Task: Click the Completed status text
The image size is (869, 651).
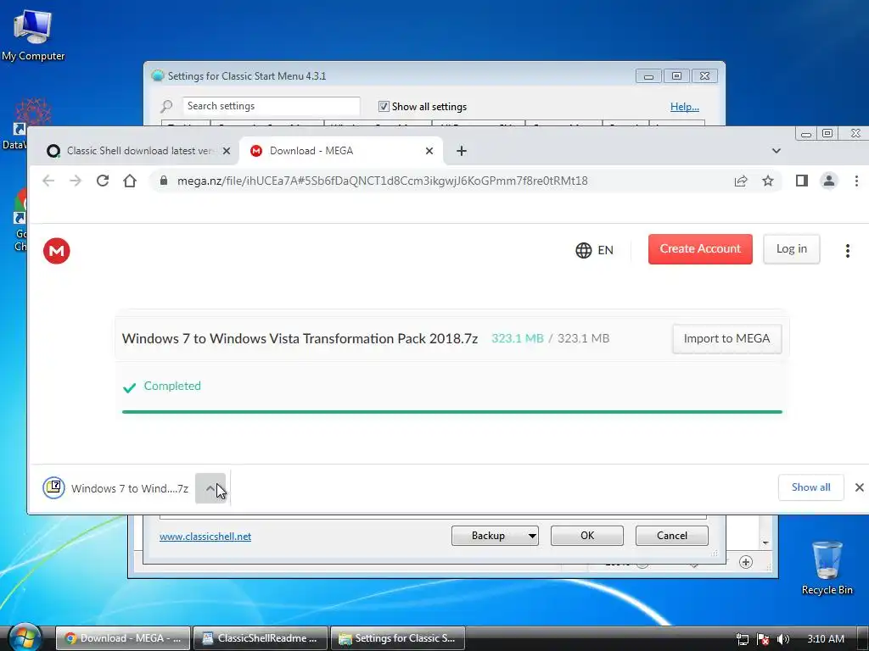Action: coord(172,386)
